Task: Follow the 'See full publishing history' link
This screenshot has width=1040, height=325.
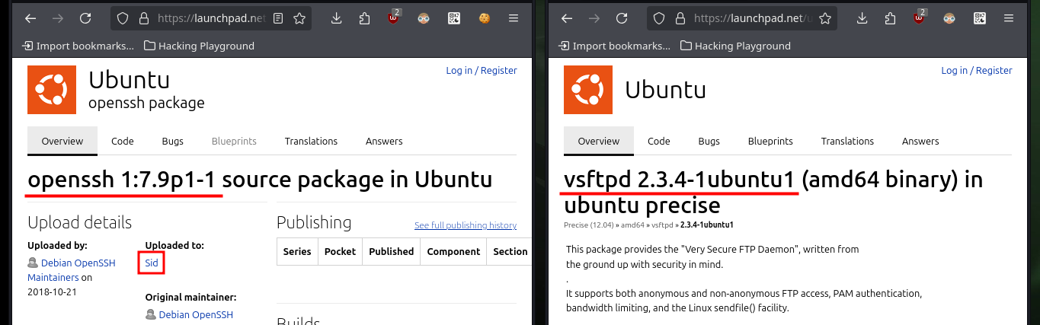Action: (466, 225)
